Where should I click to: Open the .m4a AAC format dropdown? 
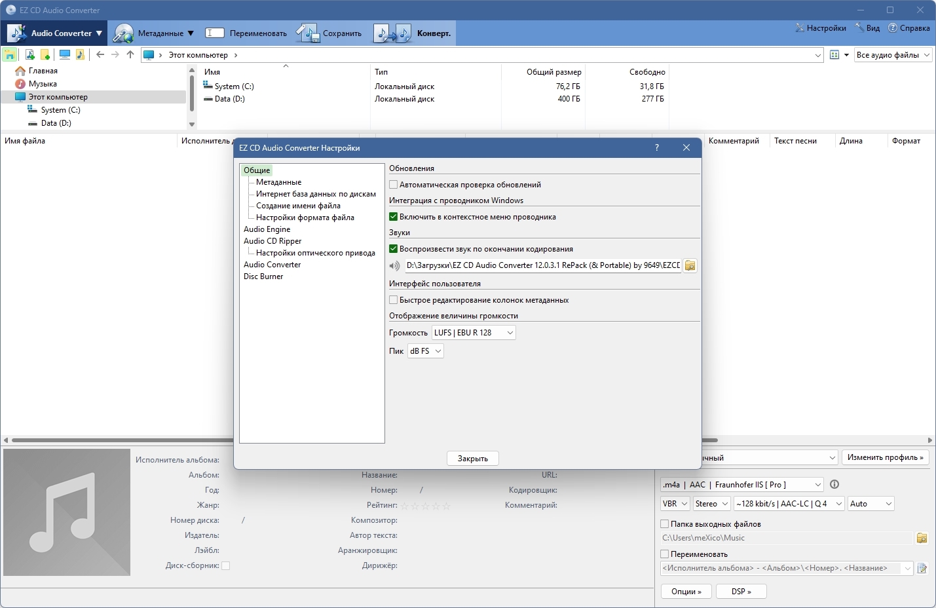tap(742, 485)
